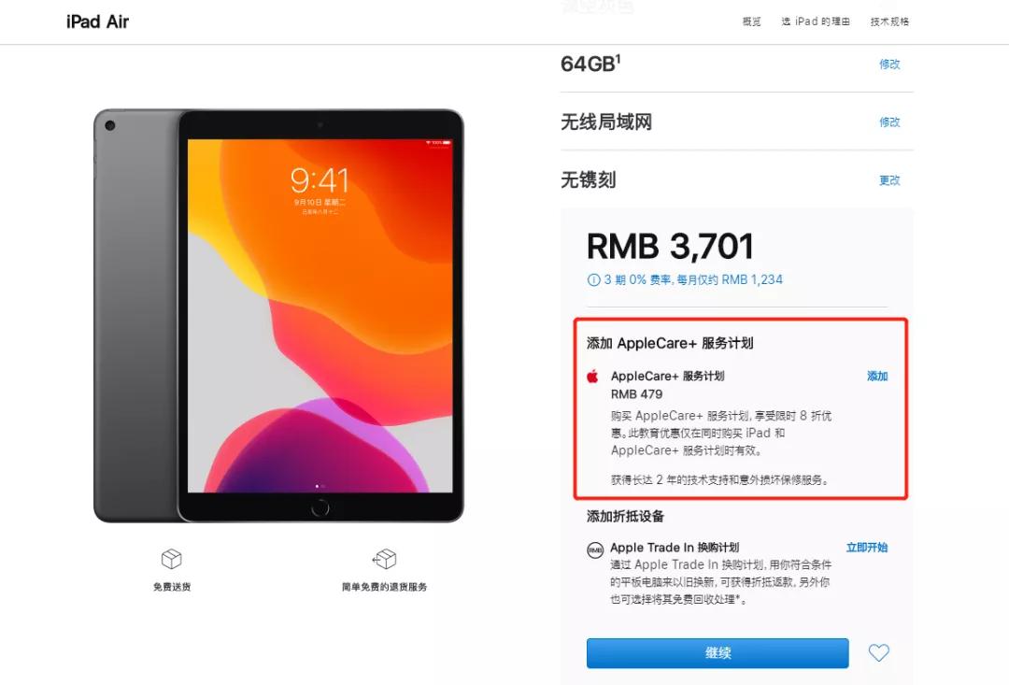Screen dimensions: 1009x685
Task: Click the iPad Air product image
Action: pos(278,316)
